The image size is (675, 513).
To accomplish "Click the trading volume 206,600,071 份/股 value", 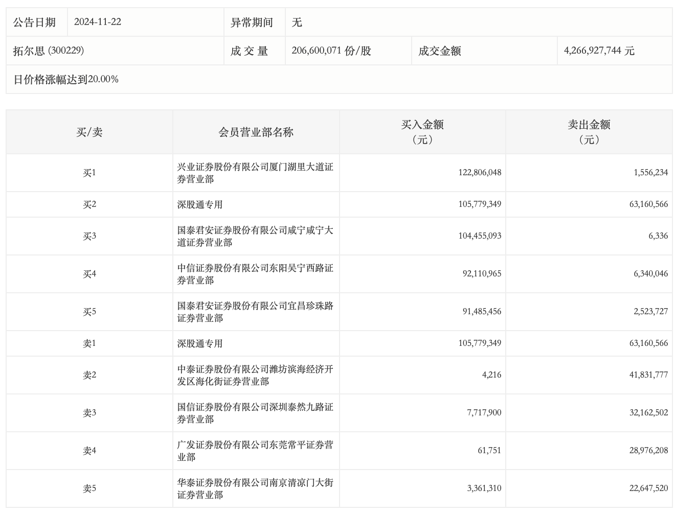I will pyautogui.click(x=331, y=51).
